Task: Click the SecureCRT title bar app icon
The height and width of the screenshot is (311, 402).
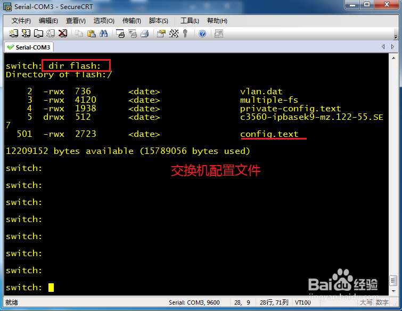Action: pos(7,7)
